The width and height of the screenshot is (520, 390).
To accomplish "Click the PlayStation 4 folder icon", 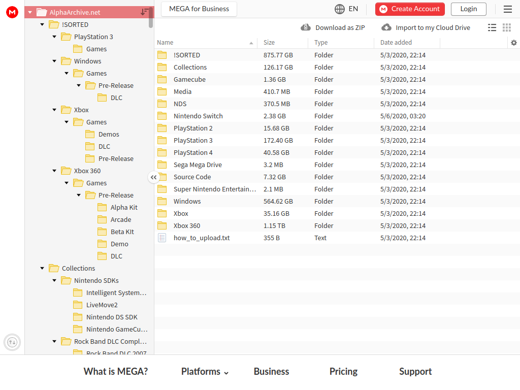I will (x=162, y=152).
